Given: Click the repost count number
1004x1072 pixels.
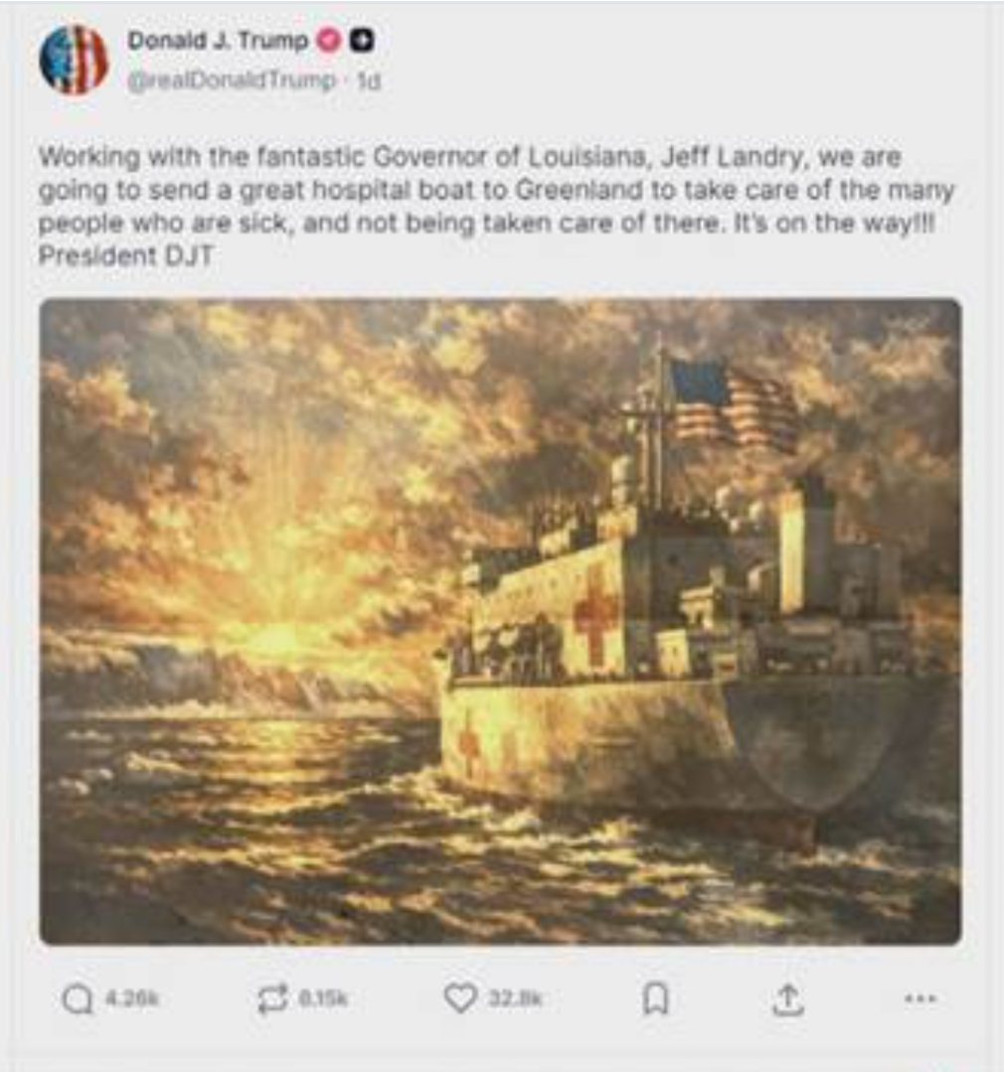Looking at the screenshot, I should (x=323, y=998).
